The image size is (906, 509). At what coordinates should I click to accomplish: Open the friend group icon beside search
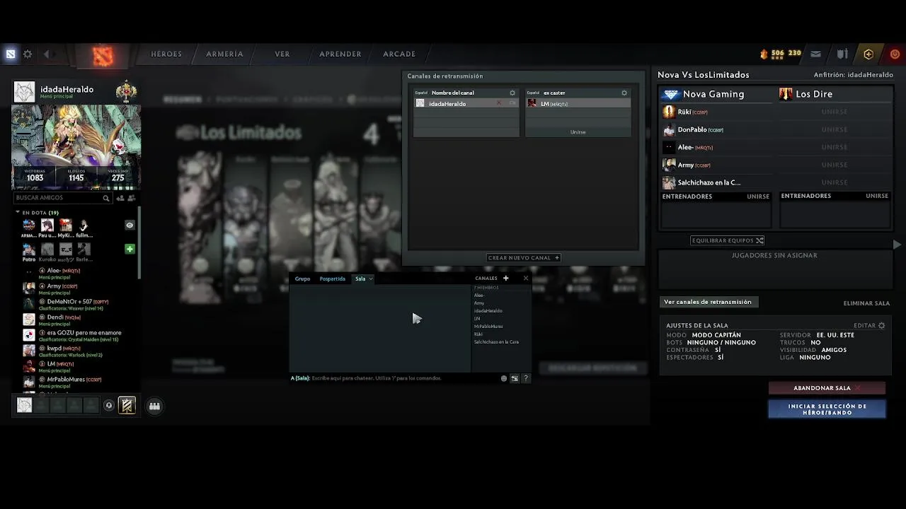click(132, 198)
